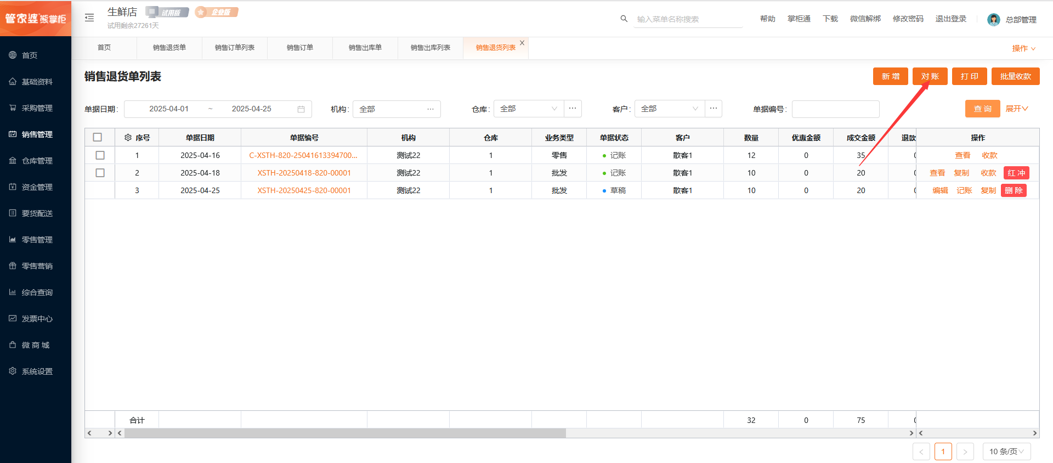This screenshot has height=463, width=1053.
Task: Open the date range calendar icon
Action: 301,109
